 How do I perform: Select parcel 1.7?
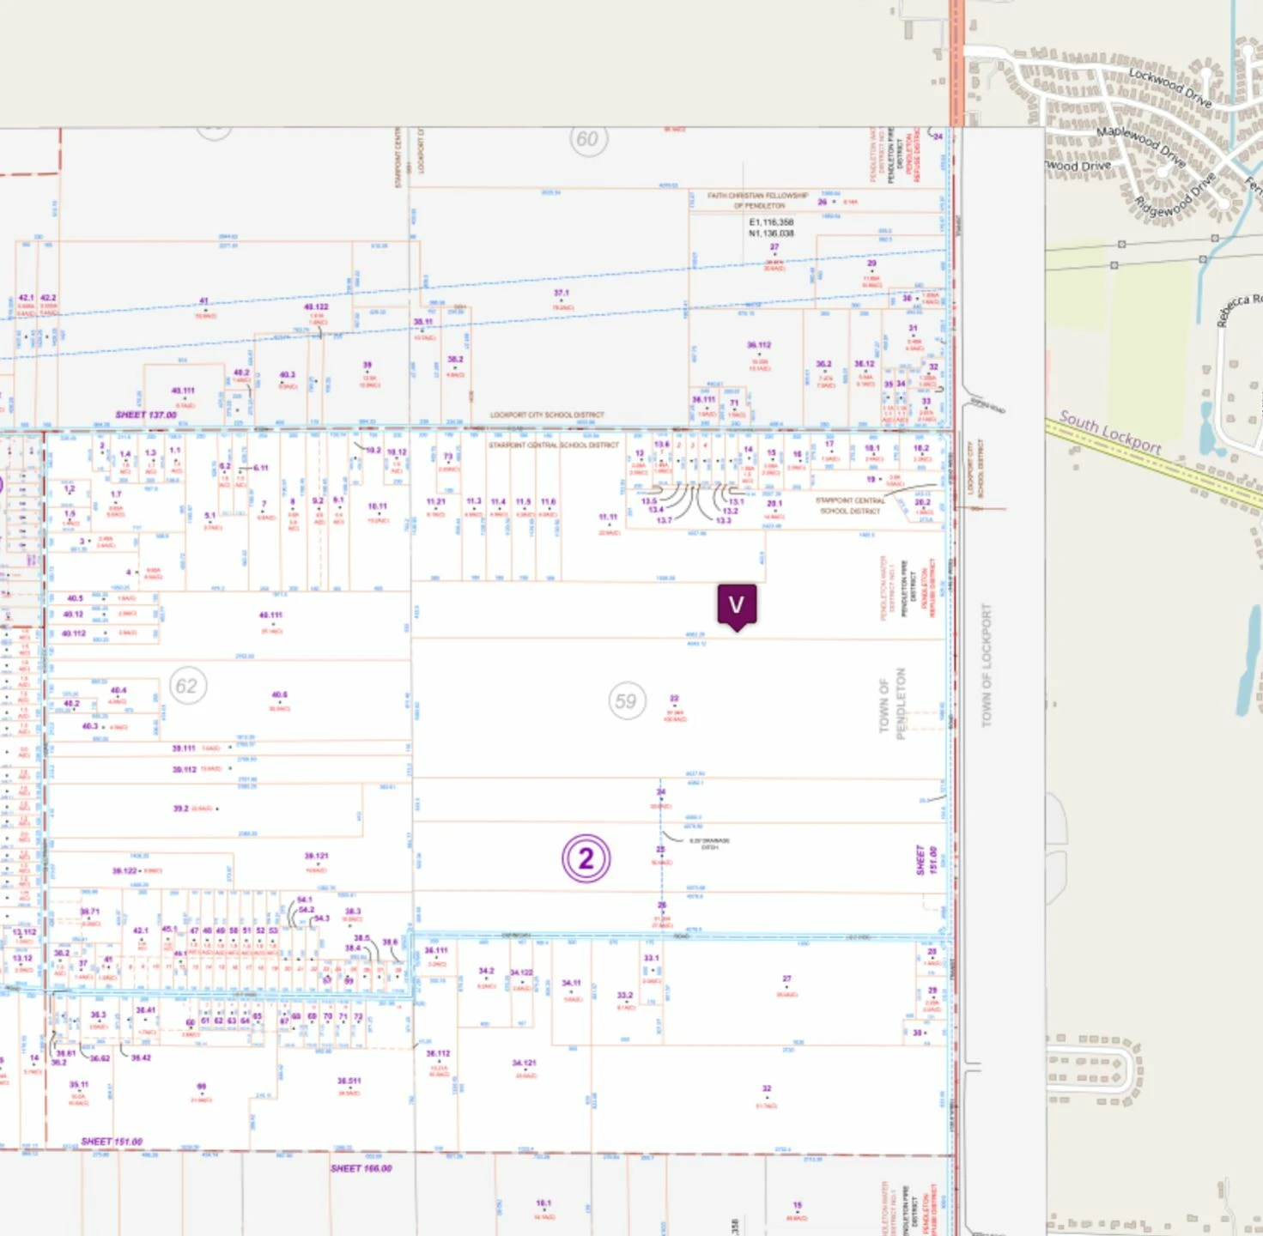[116, 494]
